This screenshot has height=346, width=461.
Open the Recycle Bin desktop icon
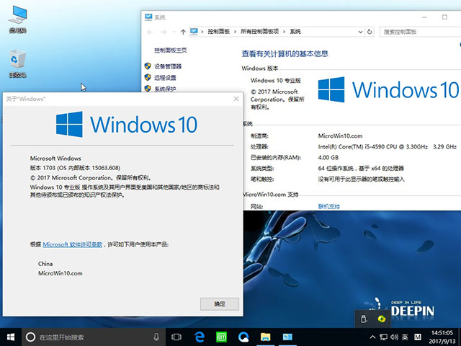pyautogui.click(x=17, y=63)
